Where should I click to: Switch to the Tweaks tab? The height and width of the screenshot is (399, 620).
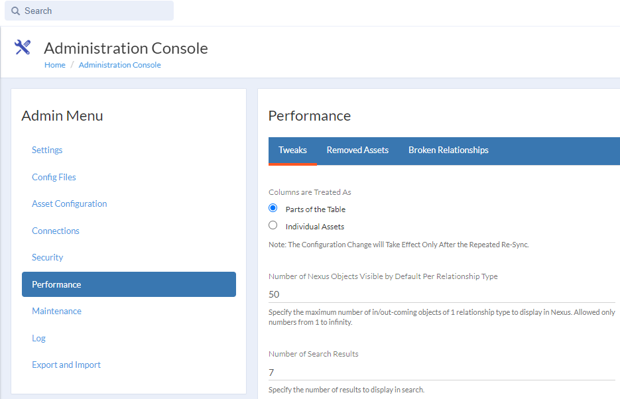(292, 150)
